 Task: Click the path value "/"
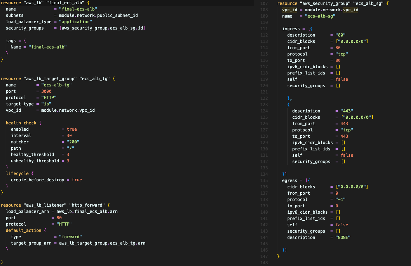point(70,148)
